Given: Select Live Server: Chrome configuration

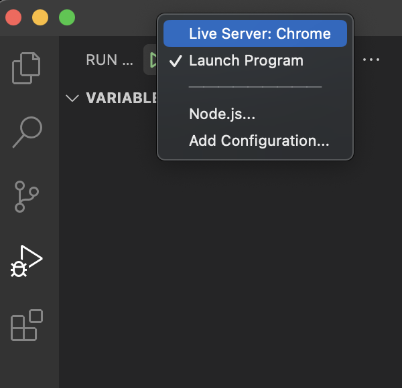Looking at the screenshot, I should pos(255,33).
